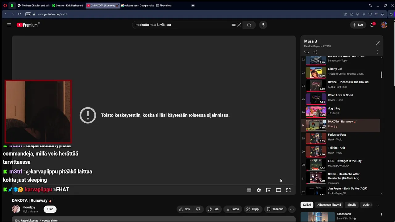
Task: Open the YouTube guide hamburger menu
Action: (x=9, y=25)
